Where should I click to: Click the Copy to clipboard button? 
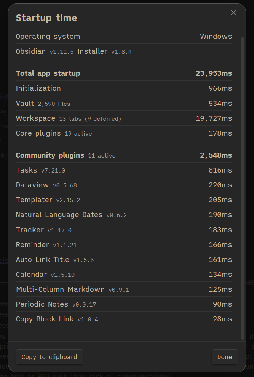[49, 357]
